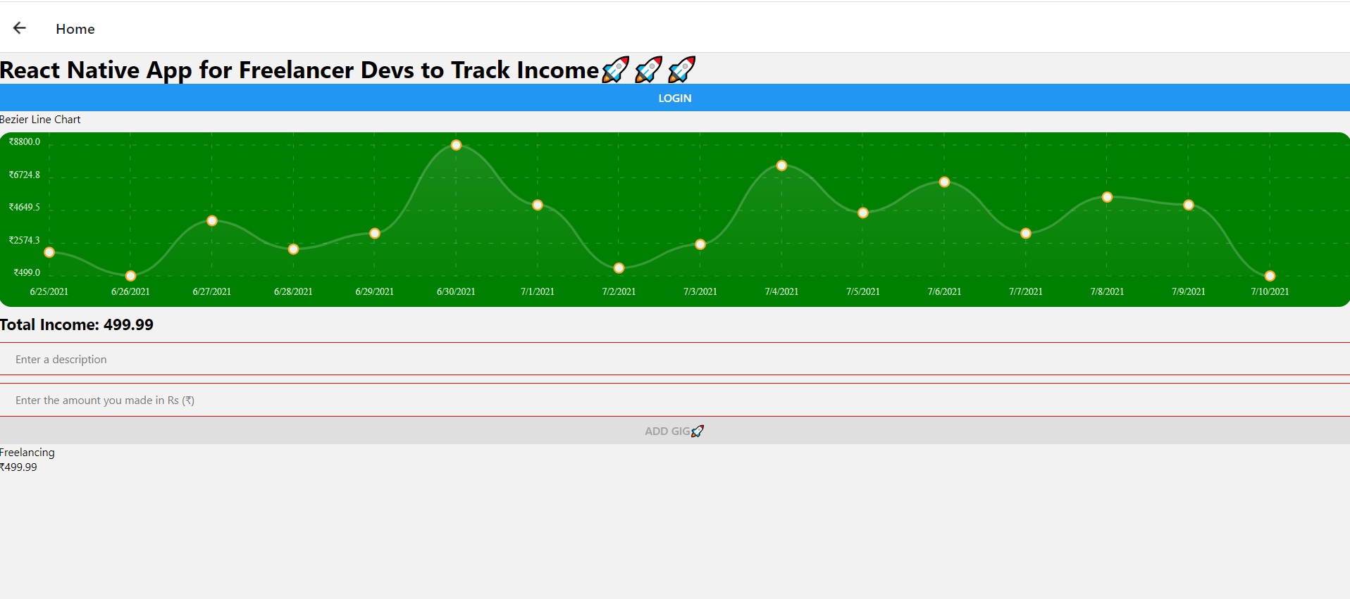Click the rocket icon on ADD GIG
The image size is (1350, 599).
coord(698,431)
